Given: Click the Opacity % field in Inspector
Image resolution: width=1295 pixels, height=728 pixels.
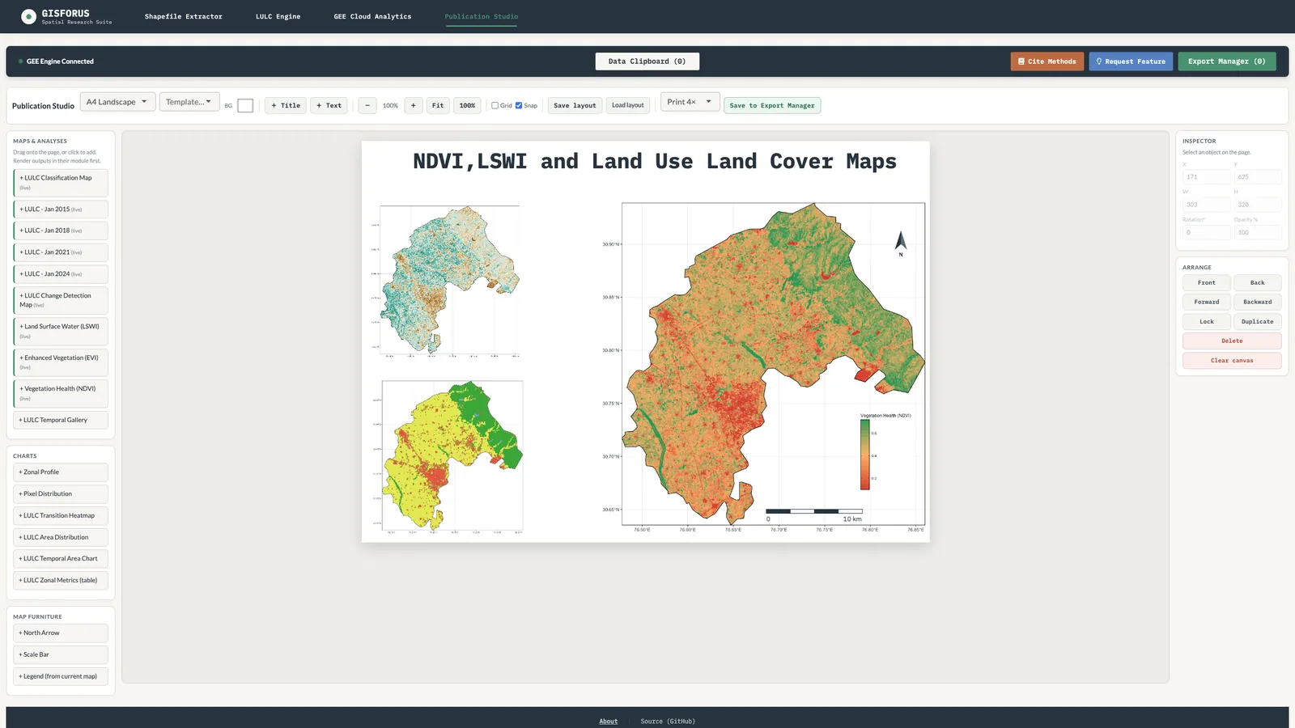Looking at the screenshot, I should click(1258, 232).
